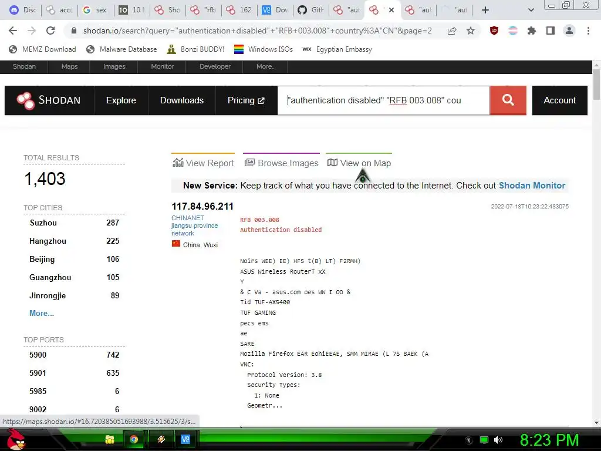Open a new browser tab
The width and height of the screenshot is (601, 451).
pos(485,10)
